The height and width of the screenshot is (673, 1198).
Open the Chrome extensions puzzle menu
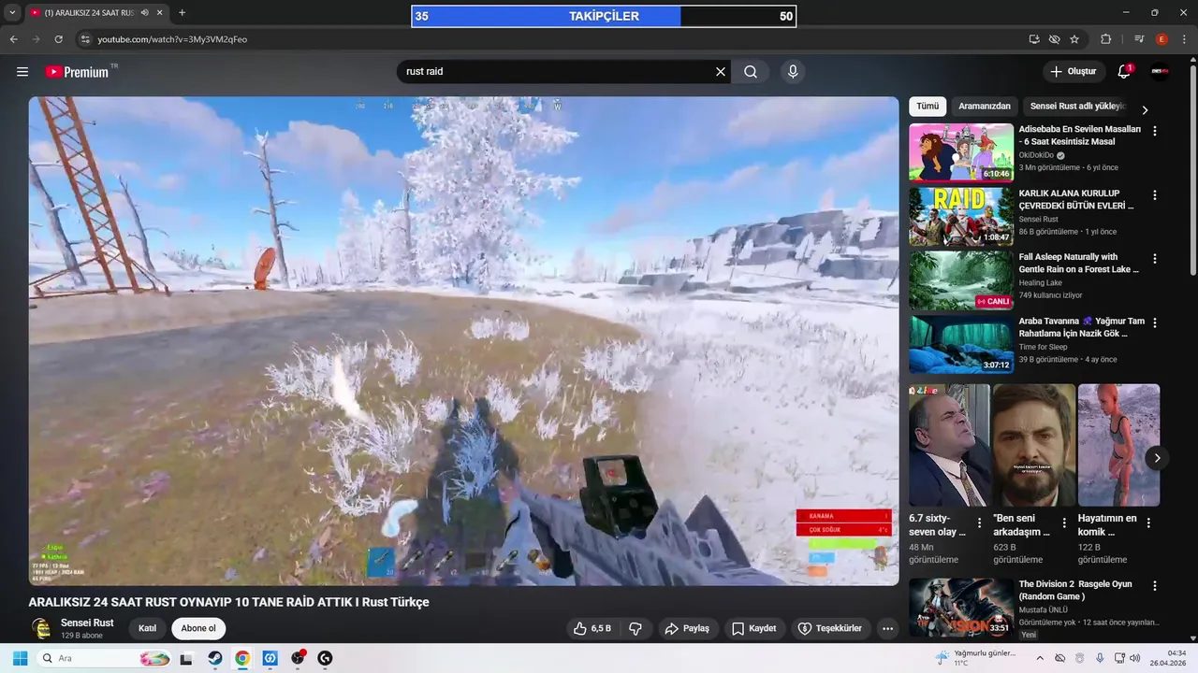pyautogui.click(x=1105, y=39)
